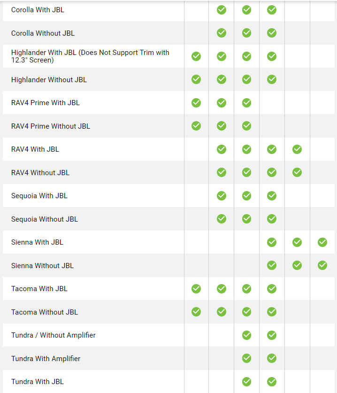Select Tundra / Without Amplifier label

(54, 335)
